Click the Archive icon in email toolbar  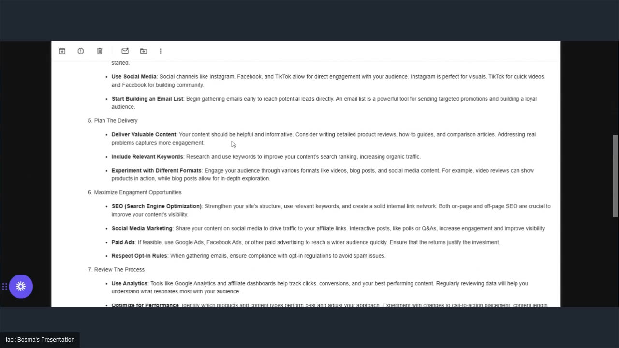[x=62, y=51]
